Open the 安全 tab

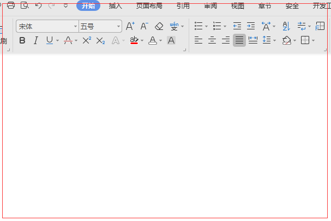click(292, 5)
